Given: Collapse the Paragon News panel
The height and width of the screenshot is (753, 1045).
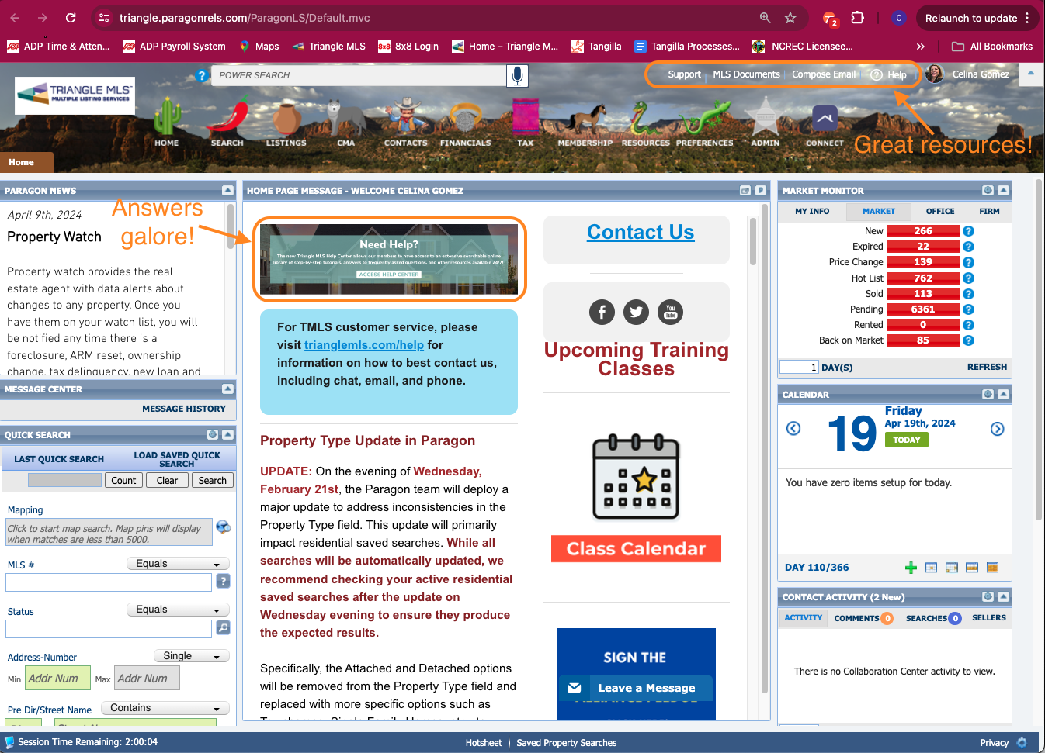Looking at the screenshot, I should (x=227, y=190).
